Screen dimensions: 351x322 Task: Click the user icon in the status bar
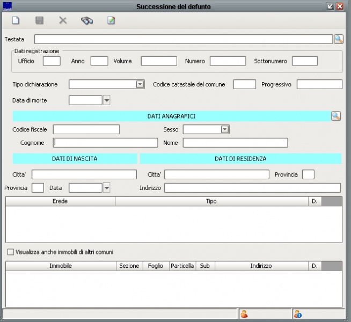pyautogui.click(x=244, y=314)
